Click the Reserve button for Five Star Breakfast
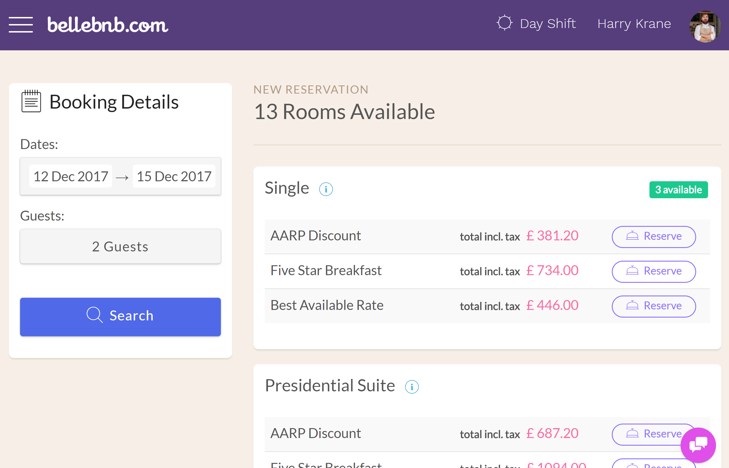The width and height of the screenshot is (729, 468). 653,271
